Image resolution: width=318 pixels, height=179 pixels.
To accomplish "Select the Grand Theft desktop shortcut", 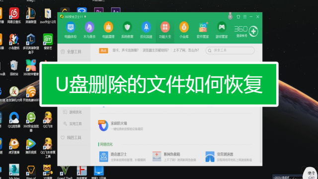I will [x=65, y=172].
